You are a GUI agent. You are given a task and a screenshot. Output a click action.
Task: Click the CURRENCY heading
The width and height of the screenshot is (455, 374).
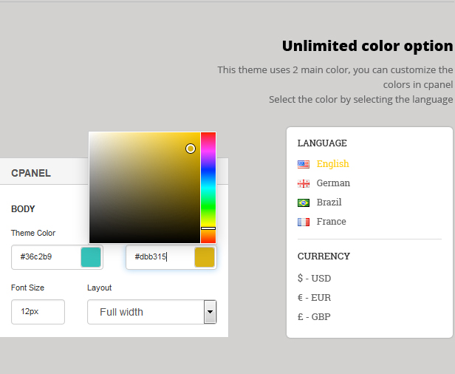pos(324,256)
